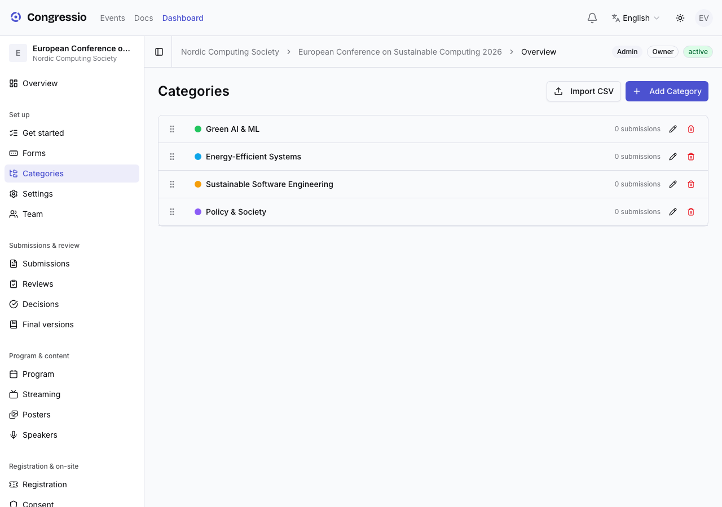Image resolution: width=722 pixels, height=507 pixels.
Task: Click the drag handle for Policy & Society
Action: [172, 212]
